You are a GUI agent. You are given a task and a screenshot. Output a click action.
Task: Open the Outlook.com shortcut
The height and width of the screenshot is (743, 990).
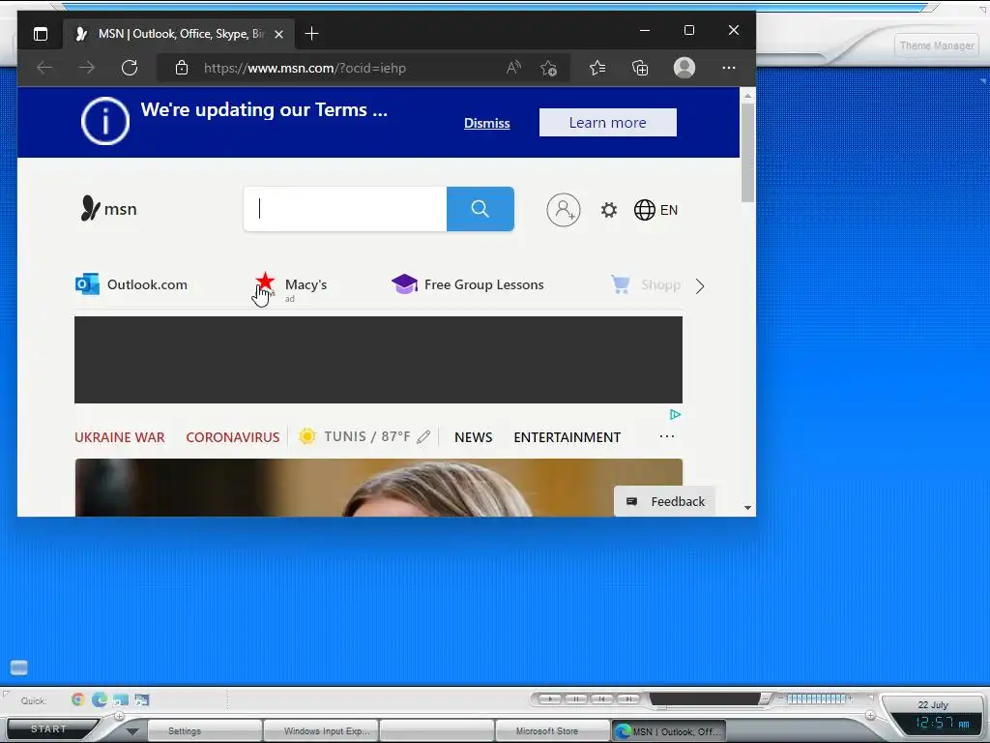[x=131, y=284]
